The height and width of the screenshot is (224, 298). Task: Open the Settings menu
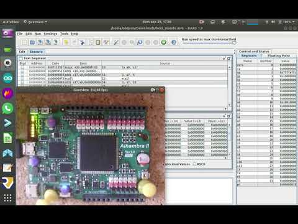50,34
